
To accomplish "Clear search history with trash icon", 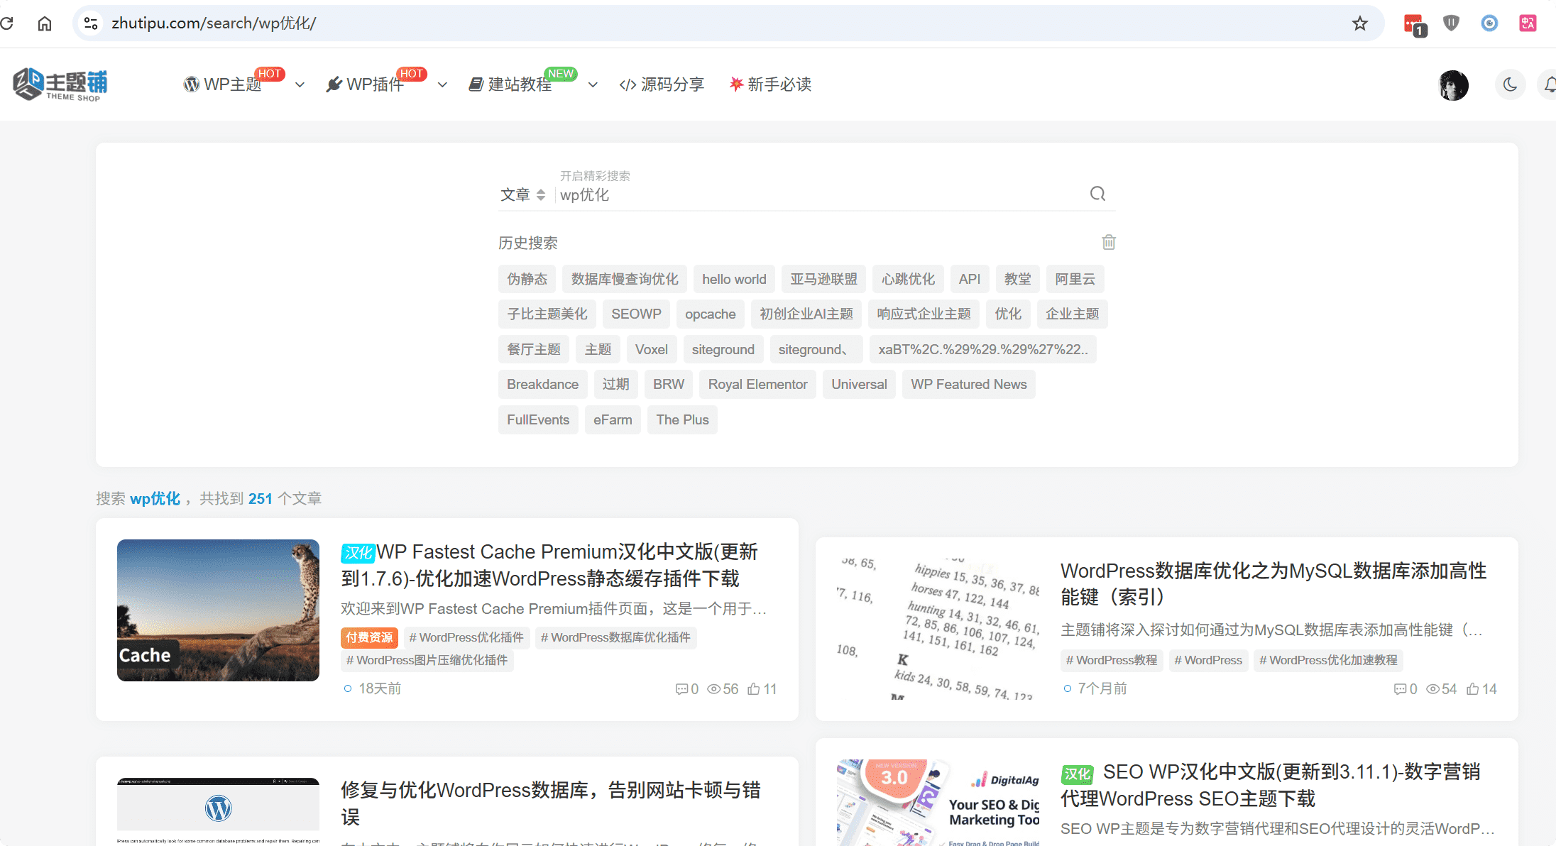I will 1108,242.
